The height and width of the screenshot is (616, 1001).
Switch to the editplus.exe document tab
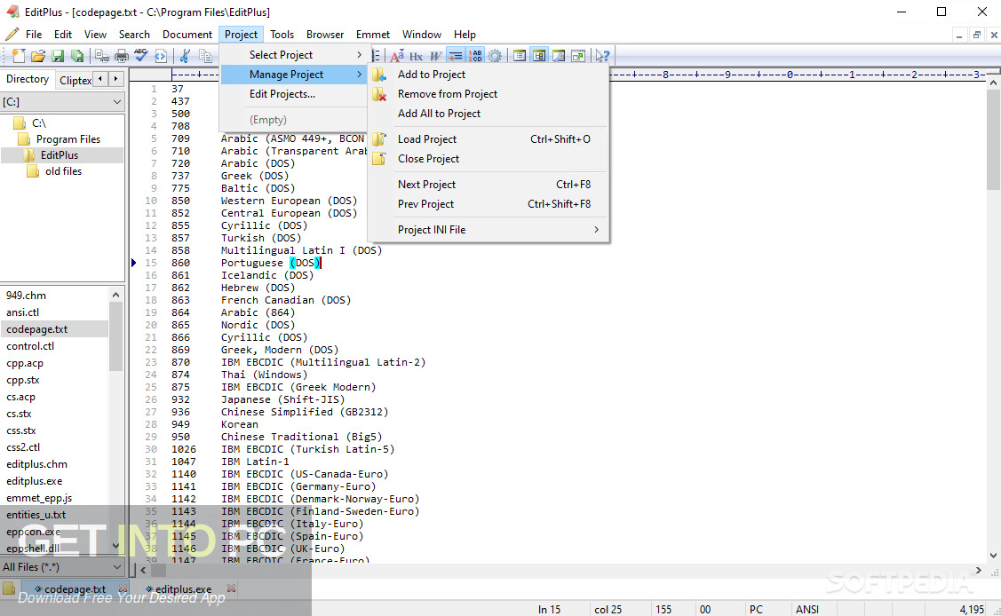[184, 588]
